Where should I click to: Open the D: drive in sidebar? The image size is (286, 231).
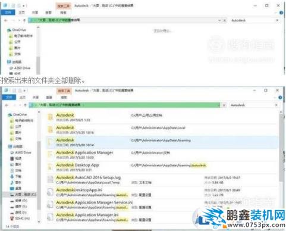(19, 201)
